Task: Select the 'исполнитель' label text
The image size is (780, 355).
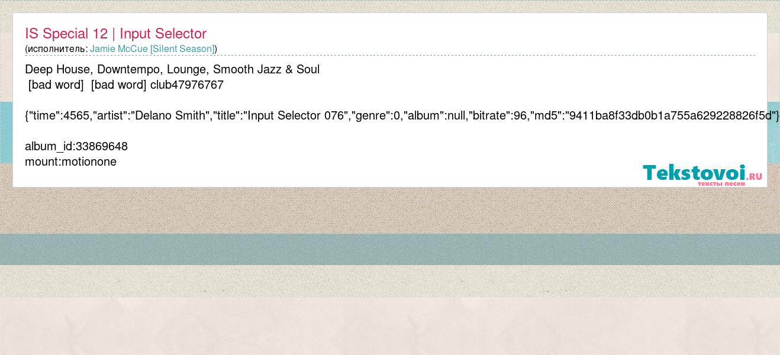Action: coord(56,49)
